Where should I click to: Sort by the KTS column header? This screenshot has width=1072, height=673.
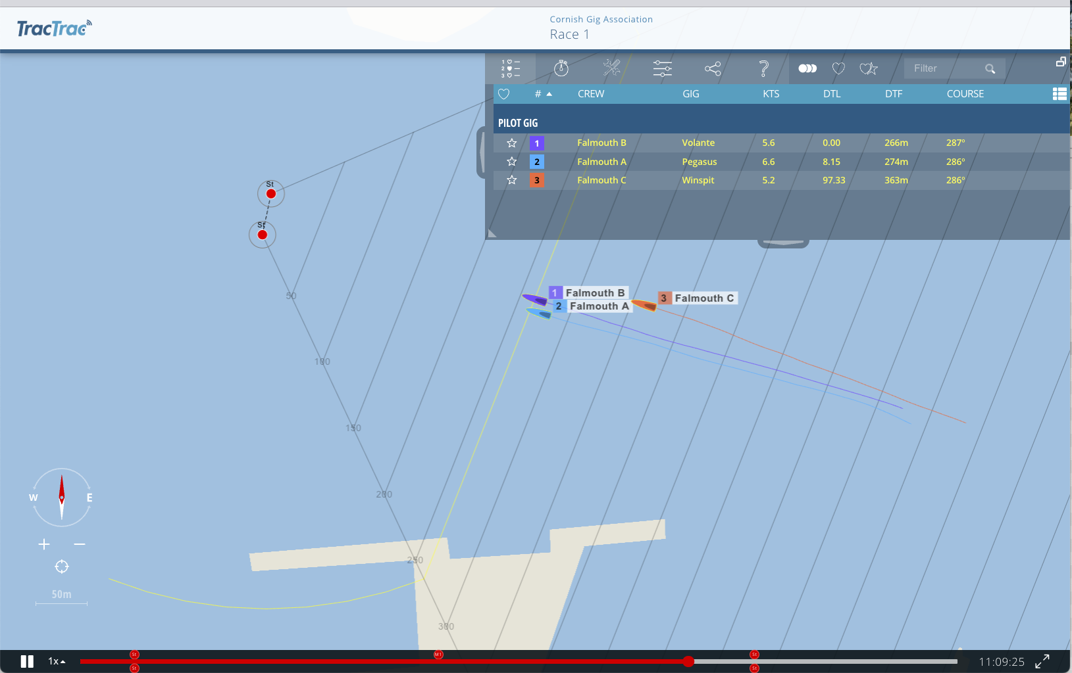coord(771,94)
